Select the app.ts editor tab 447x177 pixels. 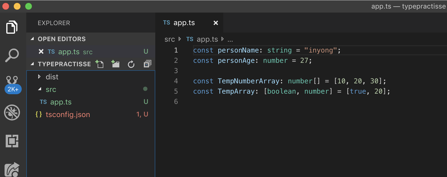coord(190,23)
